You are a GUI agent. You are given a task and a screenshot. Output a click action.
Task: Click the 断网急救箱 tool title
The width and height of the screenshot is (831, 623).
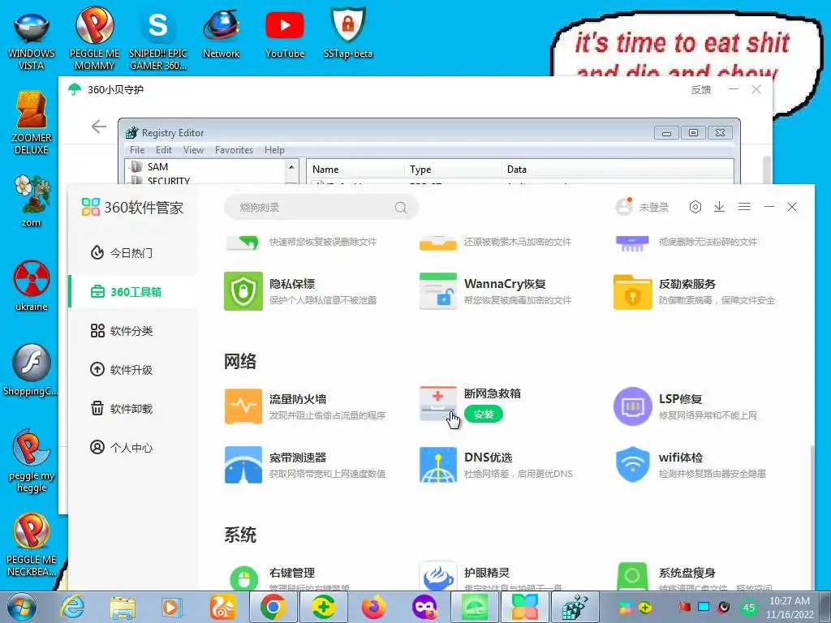492,393
